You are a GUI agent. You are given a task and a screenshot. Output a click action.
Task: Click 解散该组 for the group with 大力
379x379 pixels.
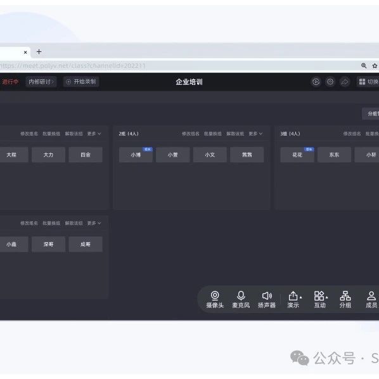click(x=74, y=134)
